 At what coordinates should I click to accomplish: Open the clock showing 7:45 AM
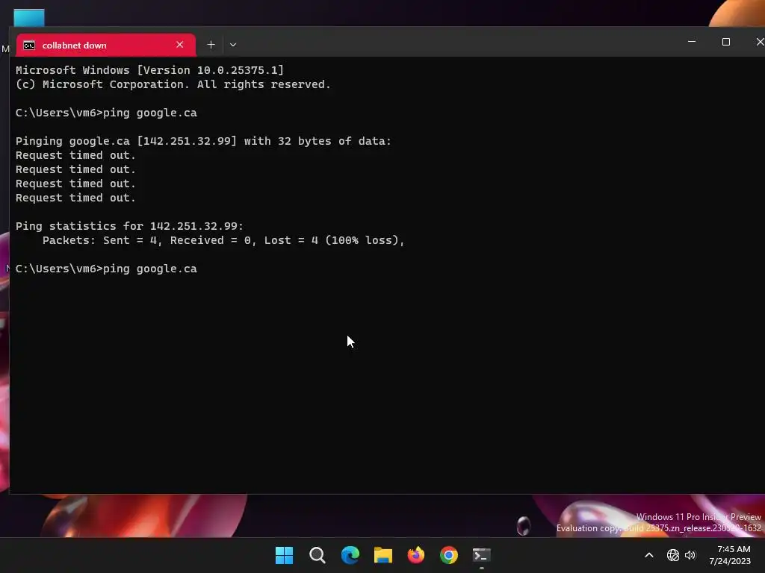730,555
